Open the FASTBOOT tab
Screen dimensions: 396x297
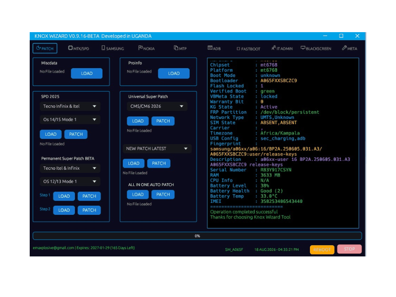coord(248,49)
